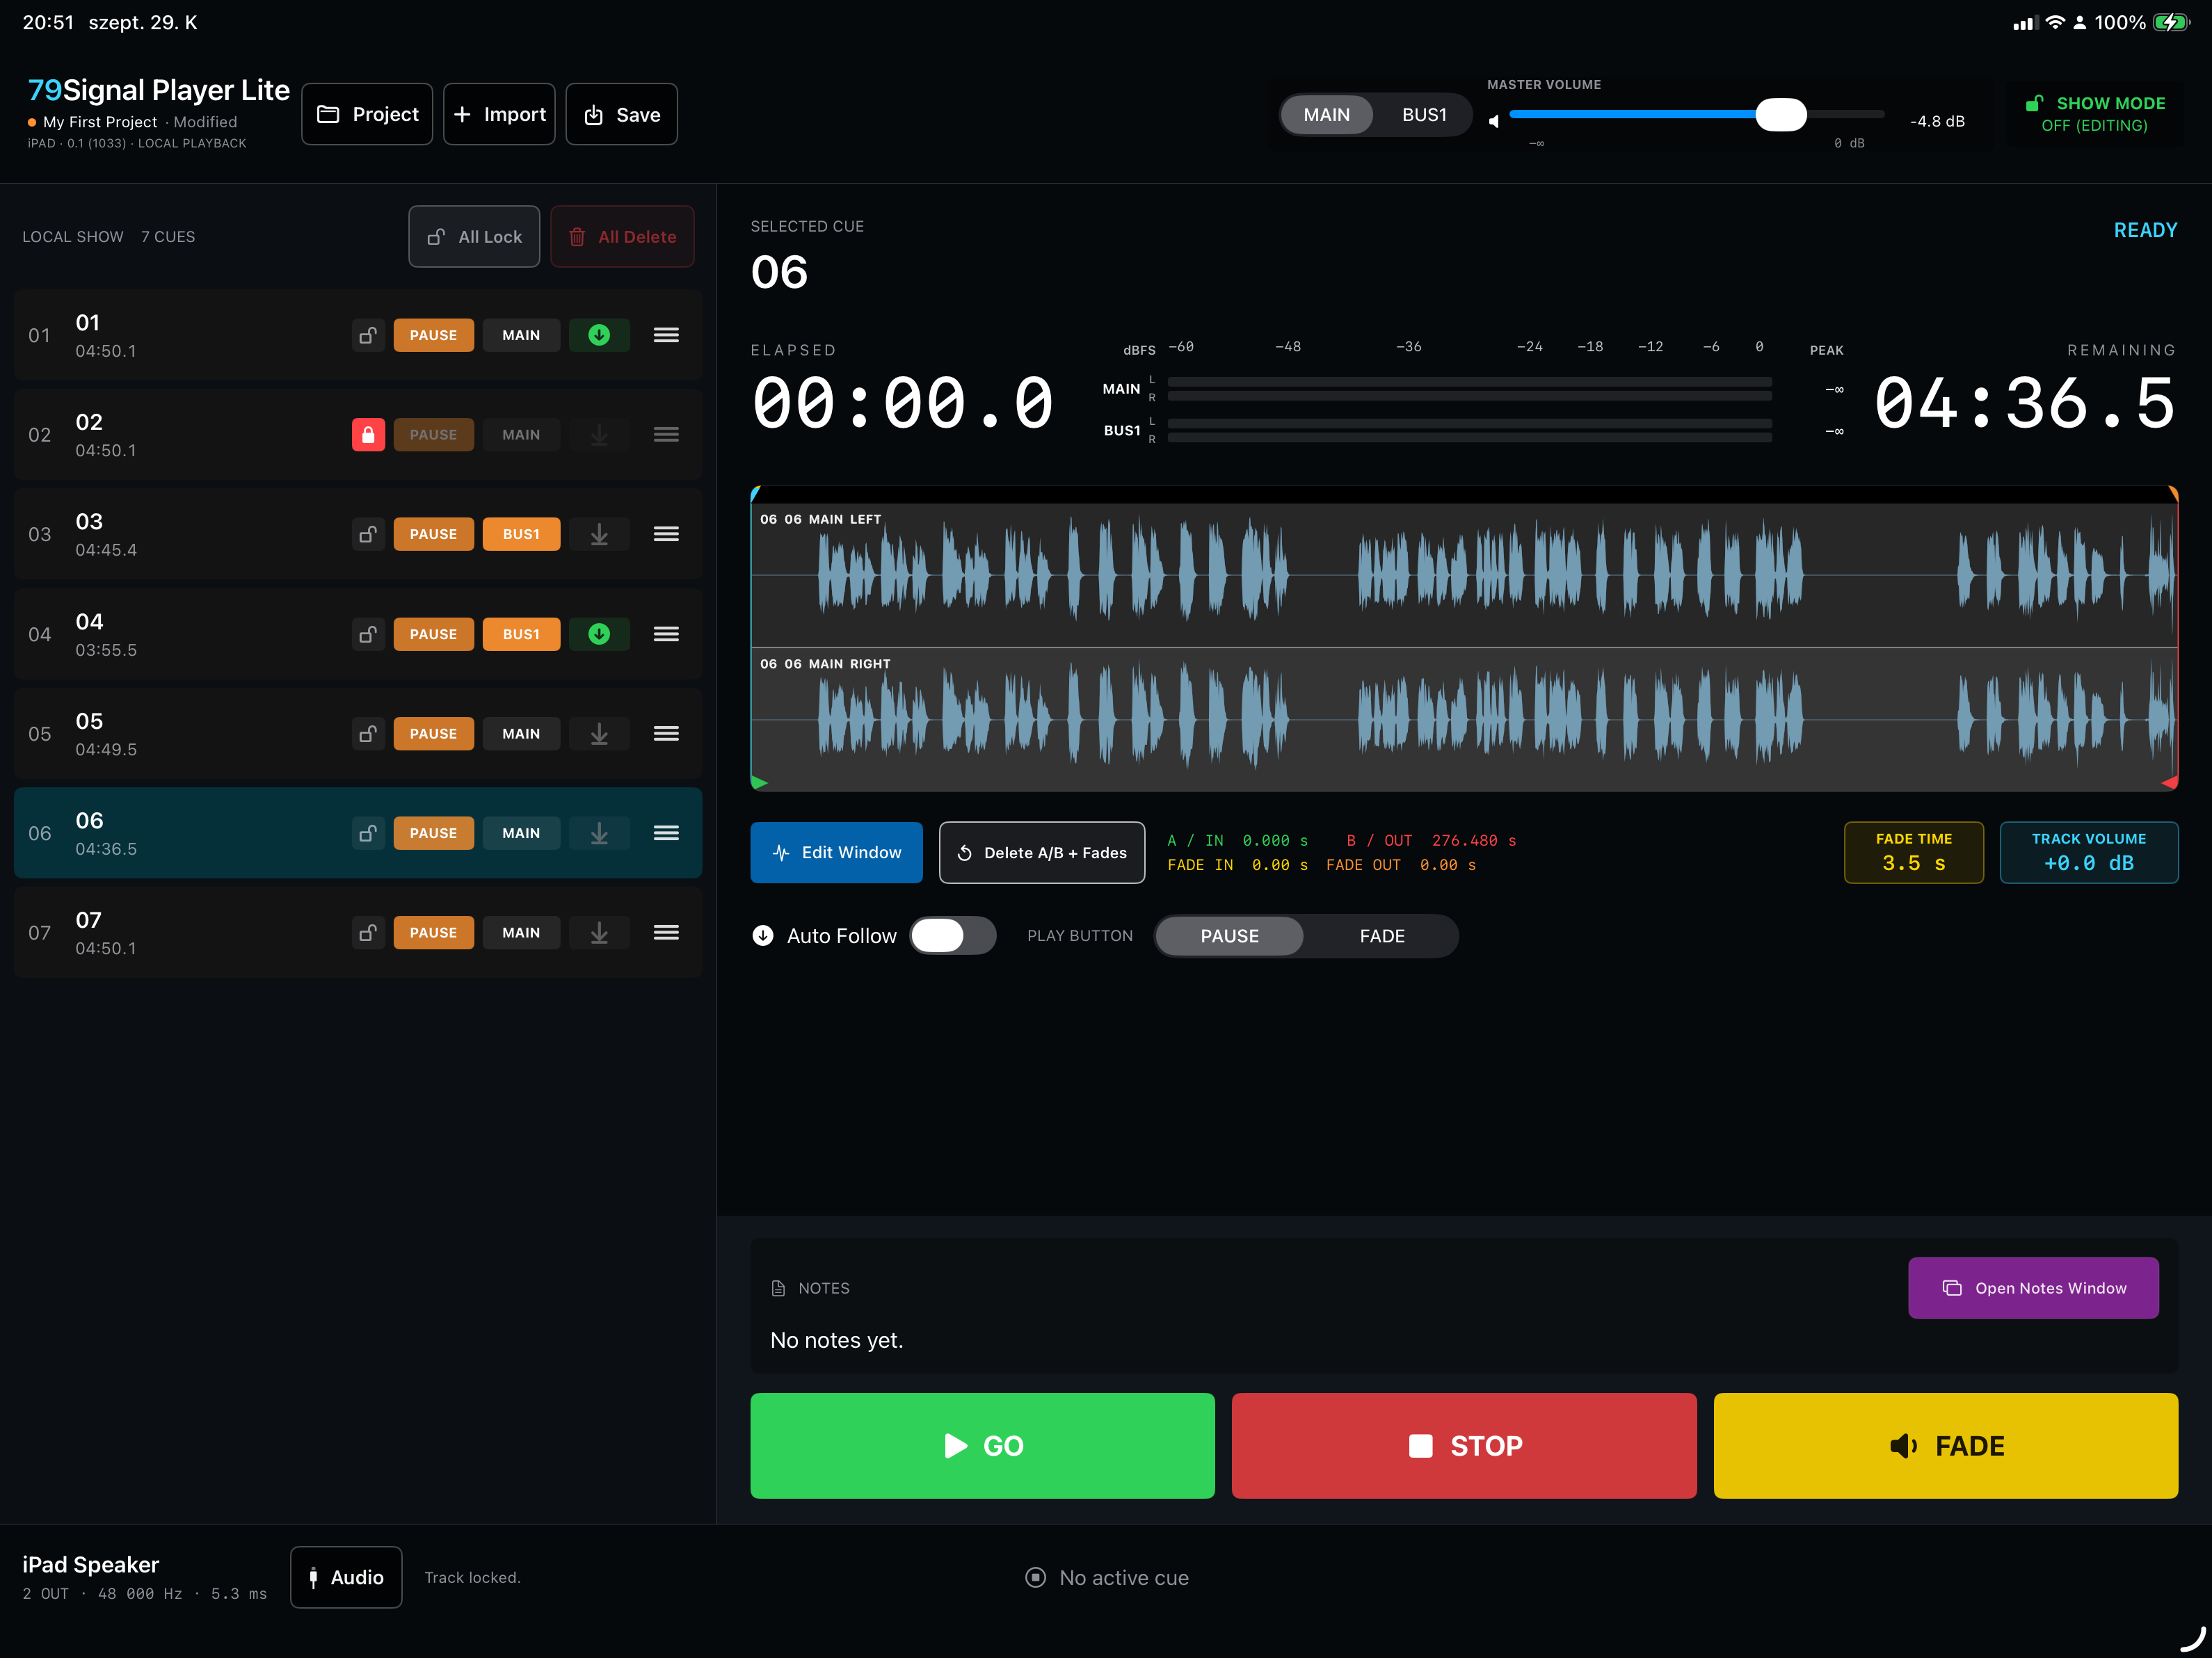Mute master volume speaker icon
Image resolution: width=2212 pixels, height=1658 pixels.
coord(1494,121)
